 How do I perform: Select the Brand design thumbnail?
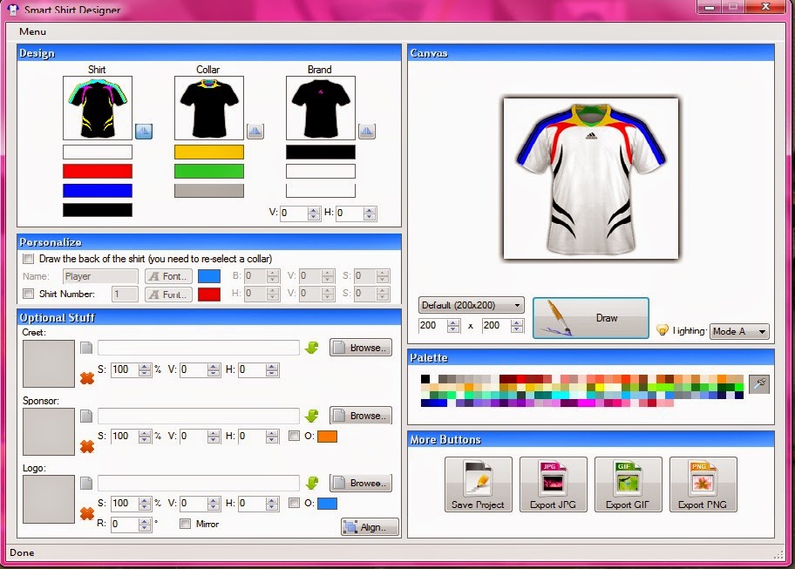(321, 108)
